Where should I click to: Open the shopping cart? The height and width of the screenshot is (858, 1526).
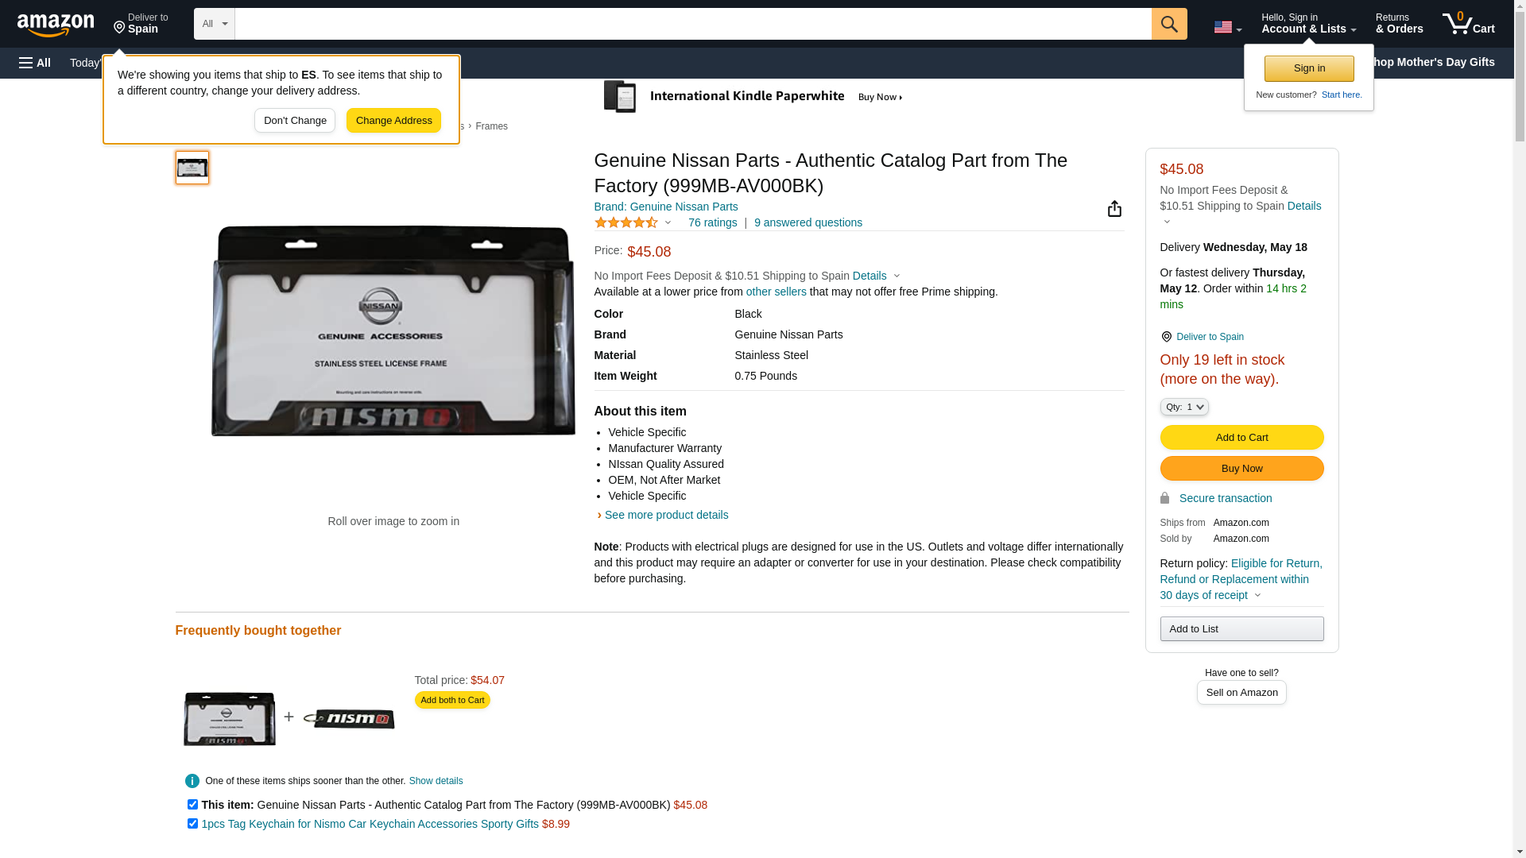coord(1469,24)
